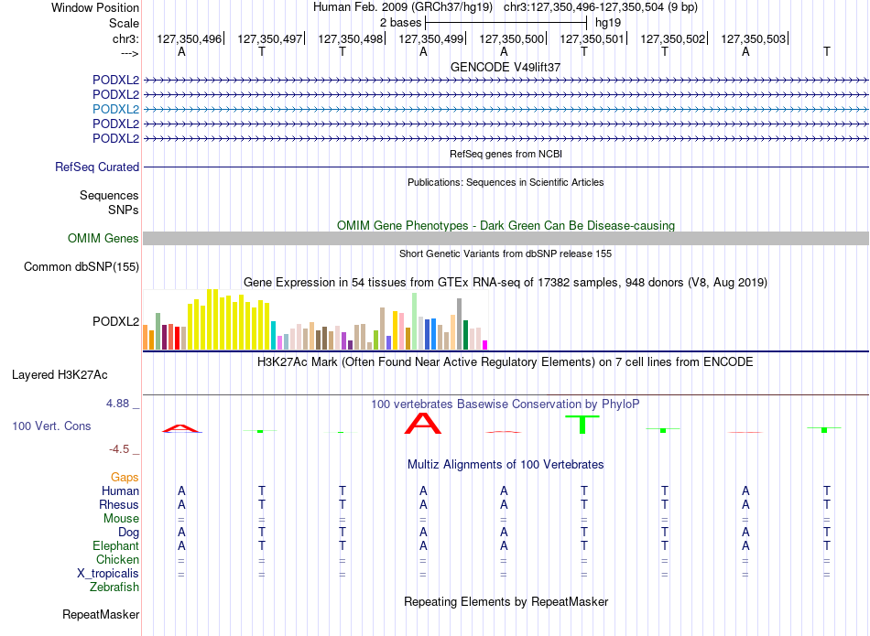
Task: Click the X_tropicalis species label
Action: pos(108,574)
